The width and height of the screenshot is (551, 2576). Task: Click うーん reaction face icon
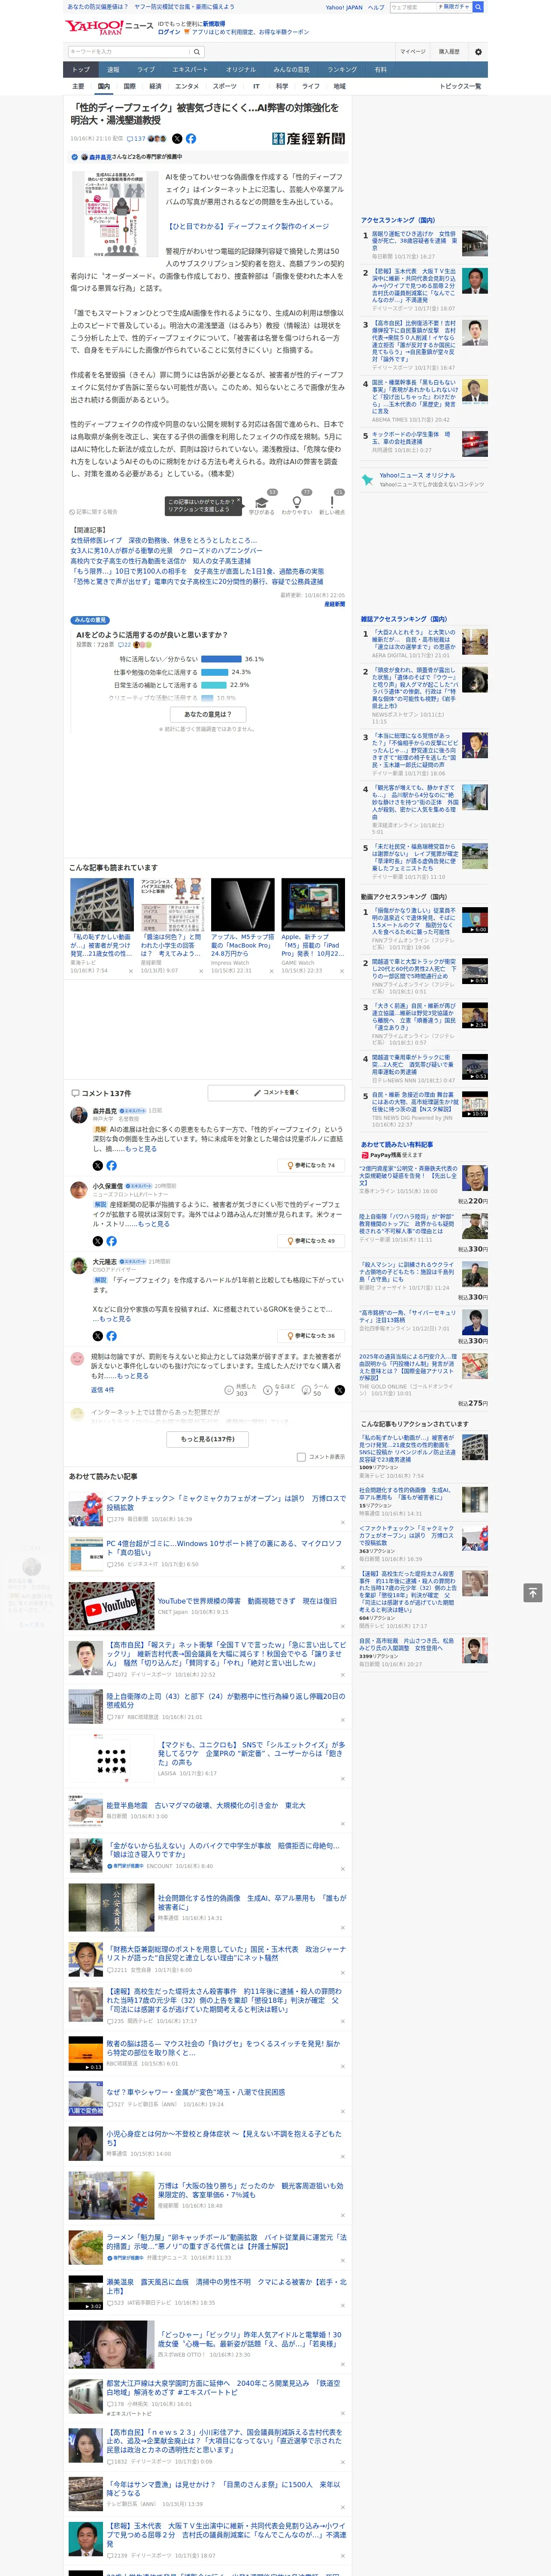pyautogui.click(x=307, y=1390)
